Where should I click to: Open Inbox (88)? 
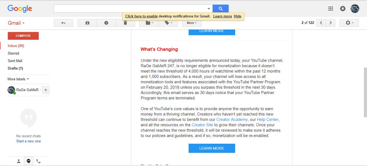coord(16,46)
